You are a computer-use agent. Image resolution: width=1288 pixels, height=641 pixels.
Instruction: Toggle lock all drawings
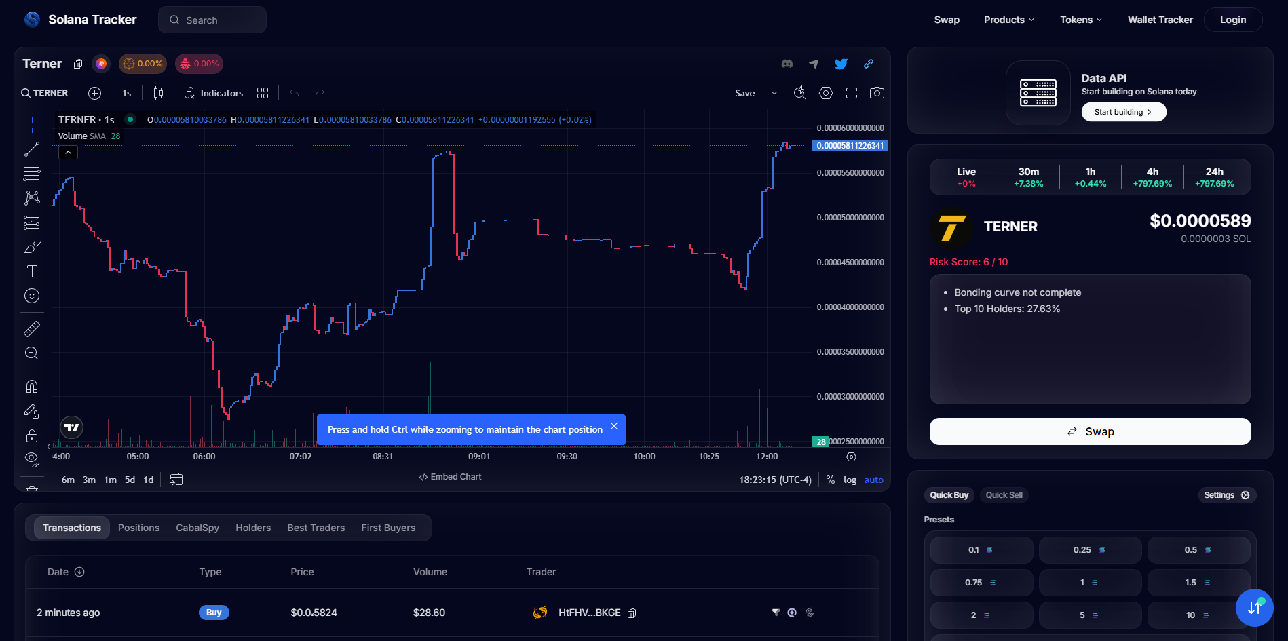pyautogui.click(x=31, y=436)
